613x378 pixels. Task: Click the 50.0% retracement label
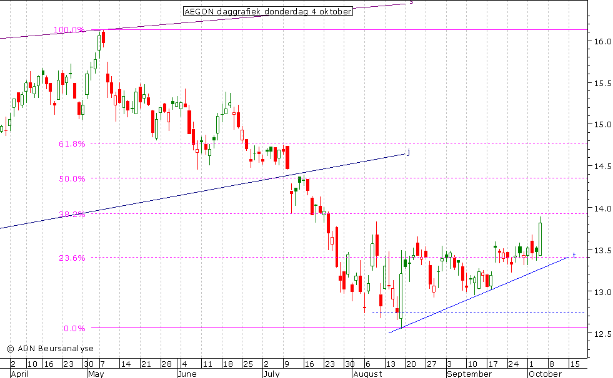click(x=72, y=178)
